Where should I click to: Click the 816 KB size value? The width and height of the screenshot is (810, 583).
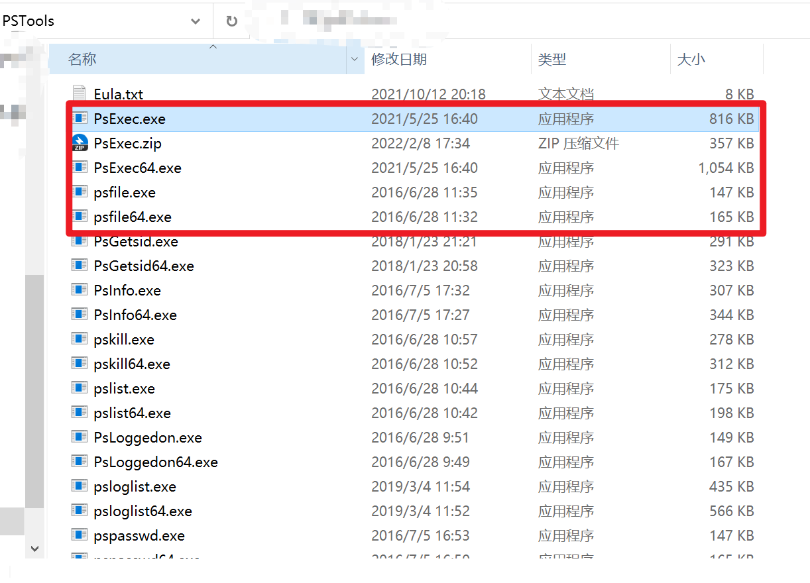(732, 119)
